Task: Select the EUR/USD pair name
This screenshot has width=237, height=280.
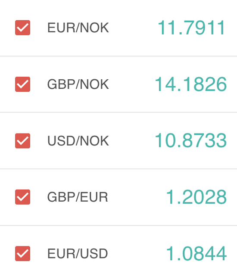Action: tap(78, 253)
